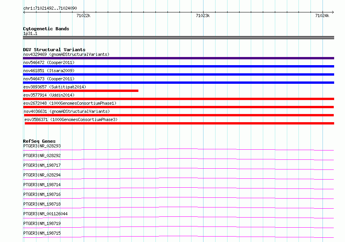
Task: Select transcript PTGER3|NM_198717 label
Action: [42, 165]
